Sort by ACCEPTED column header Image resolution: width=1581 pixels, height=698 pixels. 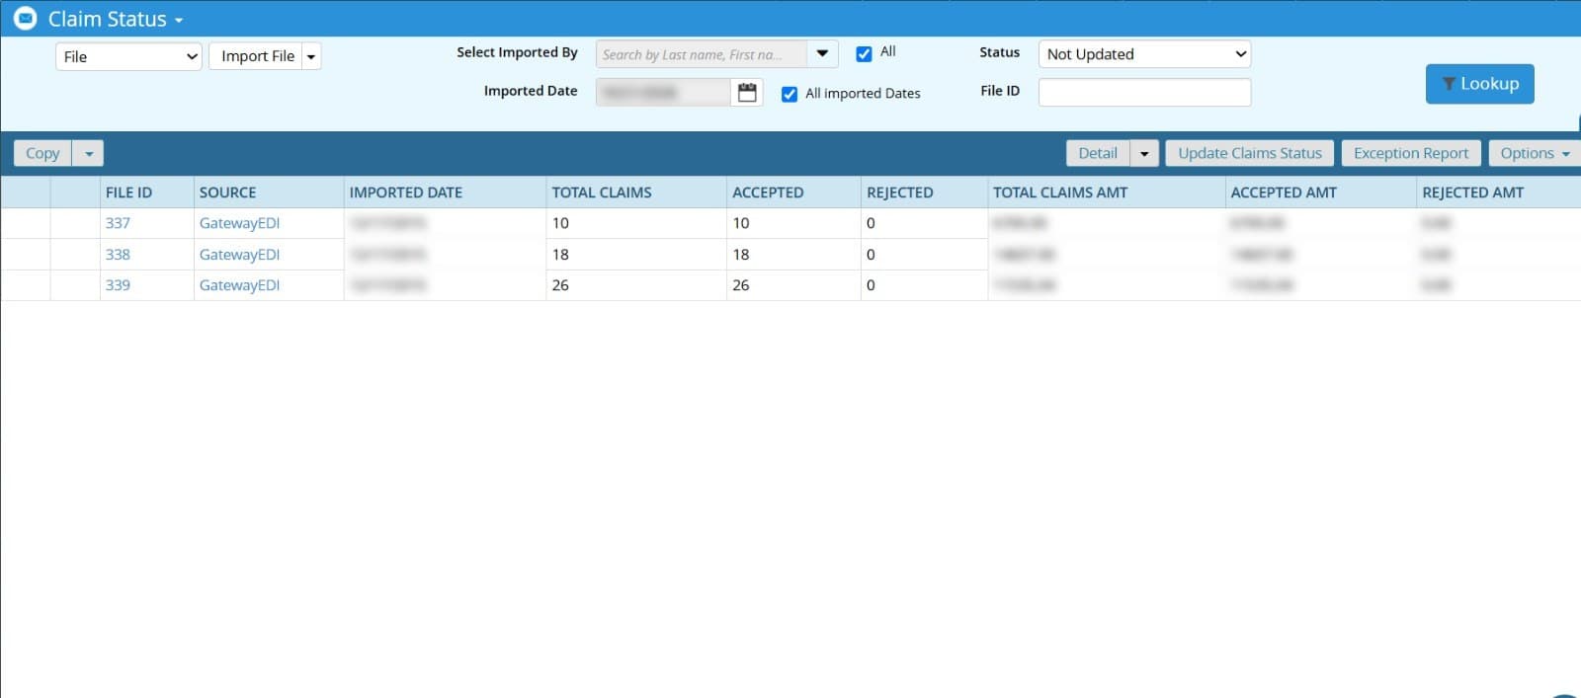click(793, 193)
